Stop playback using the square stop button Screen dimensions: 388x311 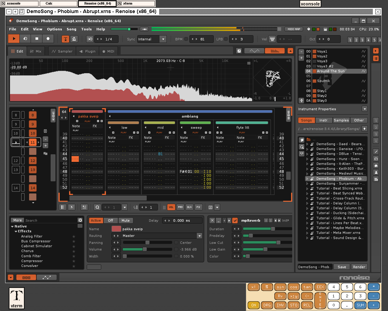pos(37,39)
